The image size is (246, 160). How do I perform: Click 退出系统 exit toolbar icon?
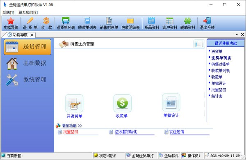(x=207, y=23)
